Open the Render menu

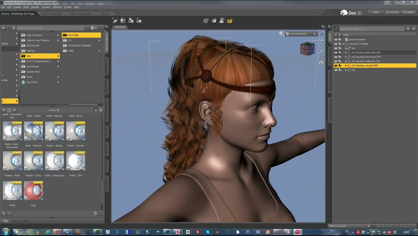tap(35, 7)
